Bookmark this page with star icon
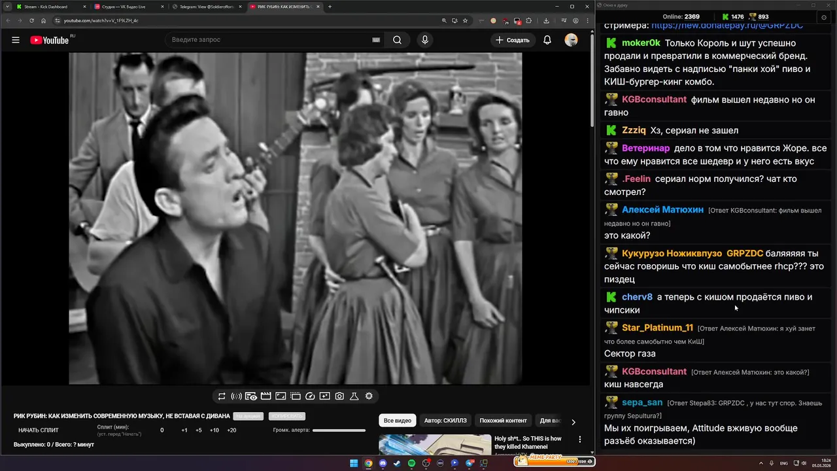The height and width of the screenshot is (471, 837). (x=465, y=20)
